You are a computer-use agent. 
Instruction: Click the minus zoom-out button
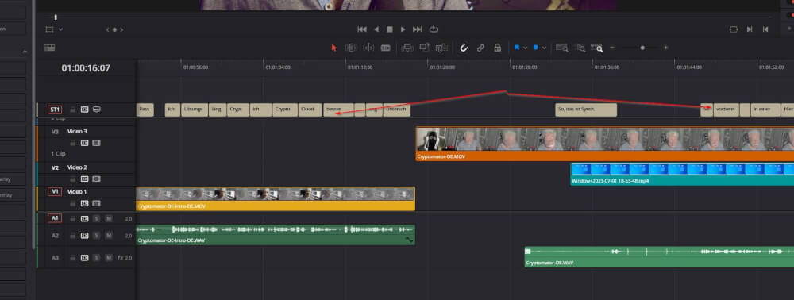[x=612, y=48]
